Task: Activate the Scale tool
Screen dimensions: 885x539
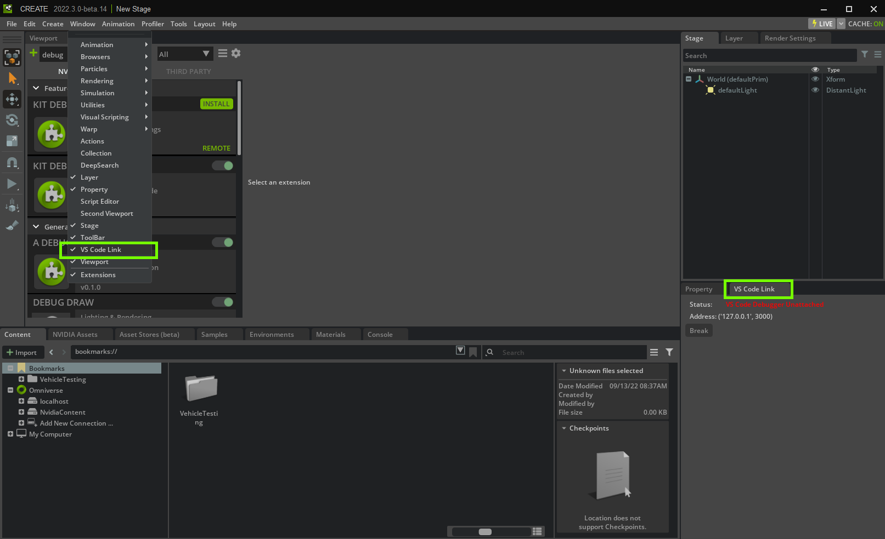Action: (x=12, y=141)
